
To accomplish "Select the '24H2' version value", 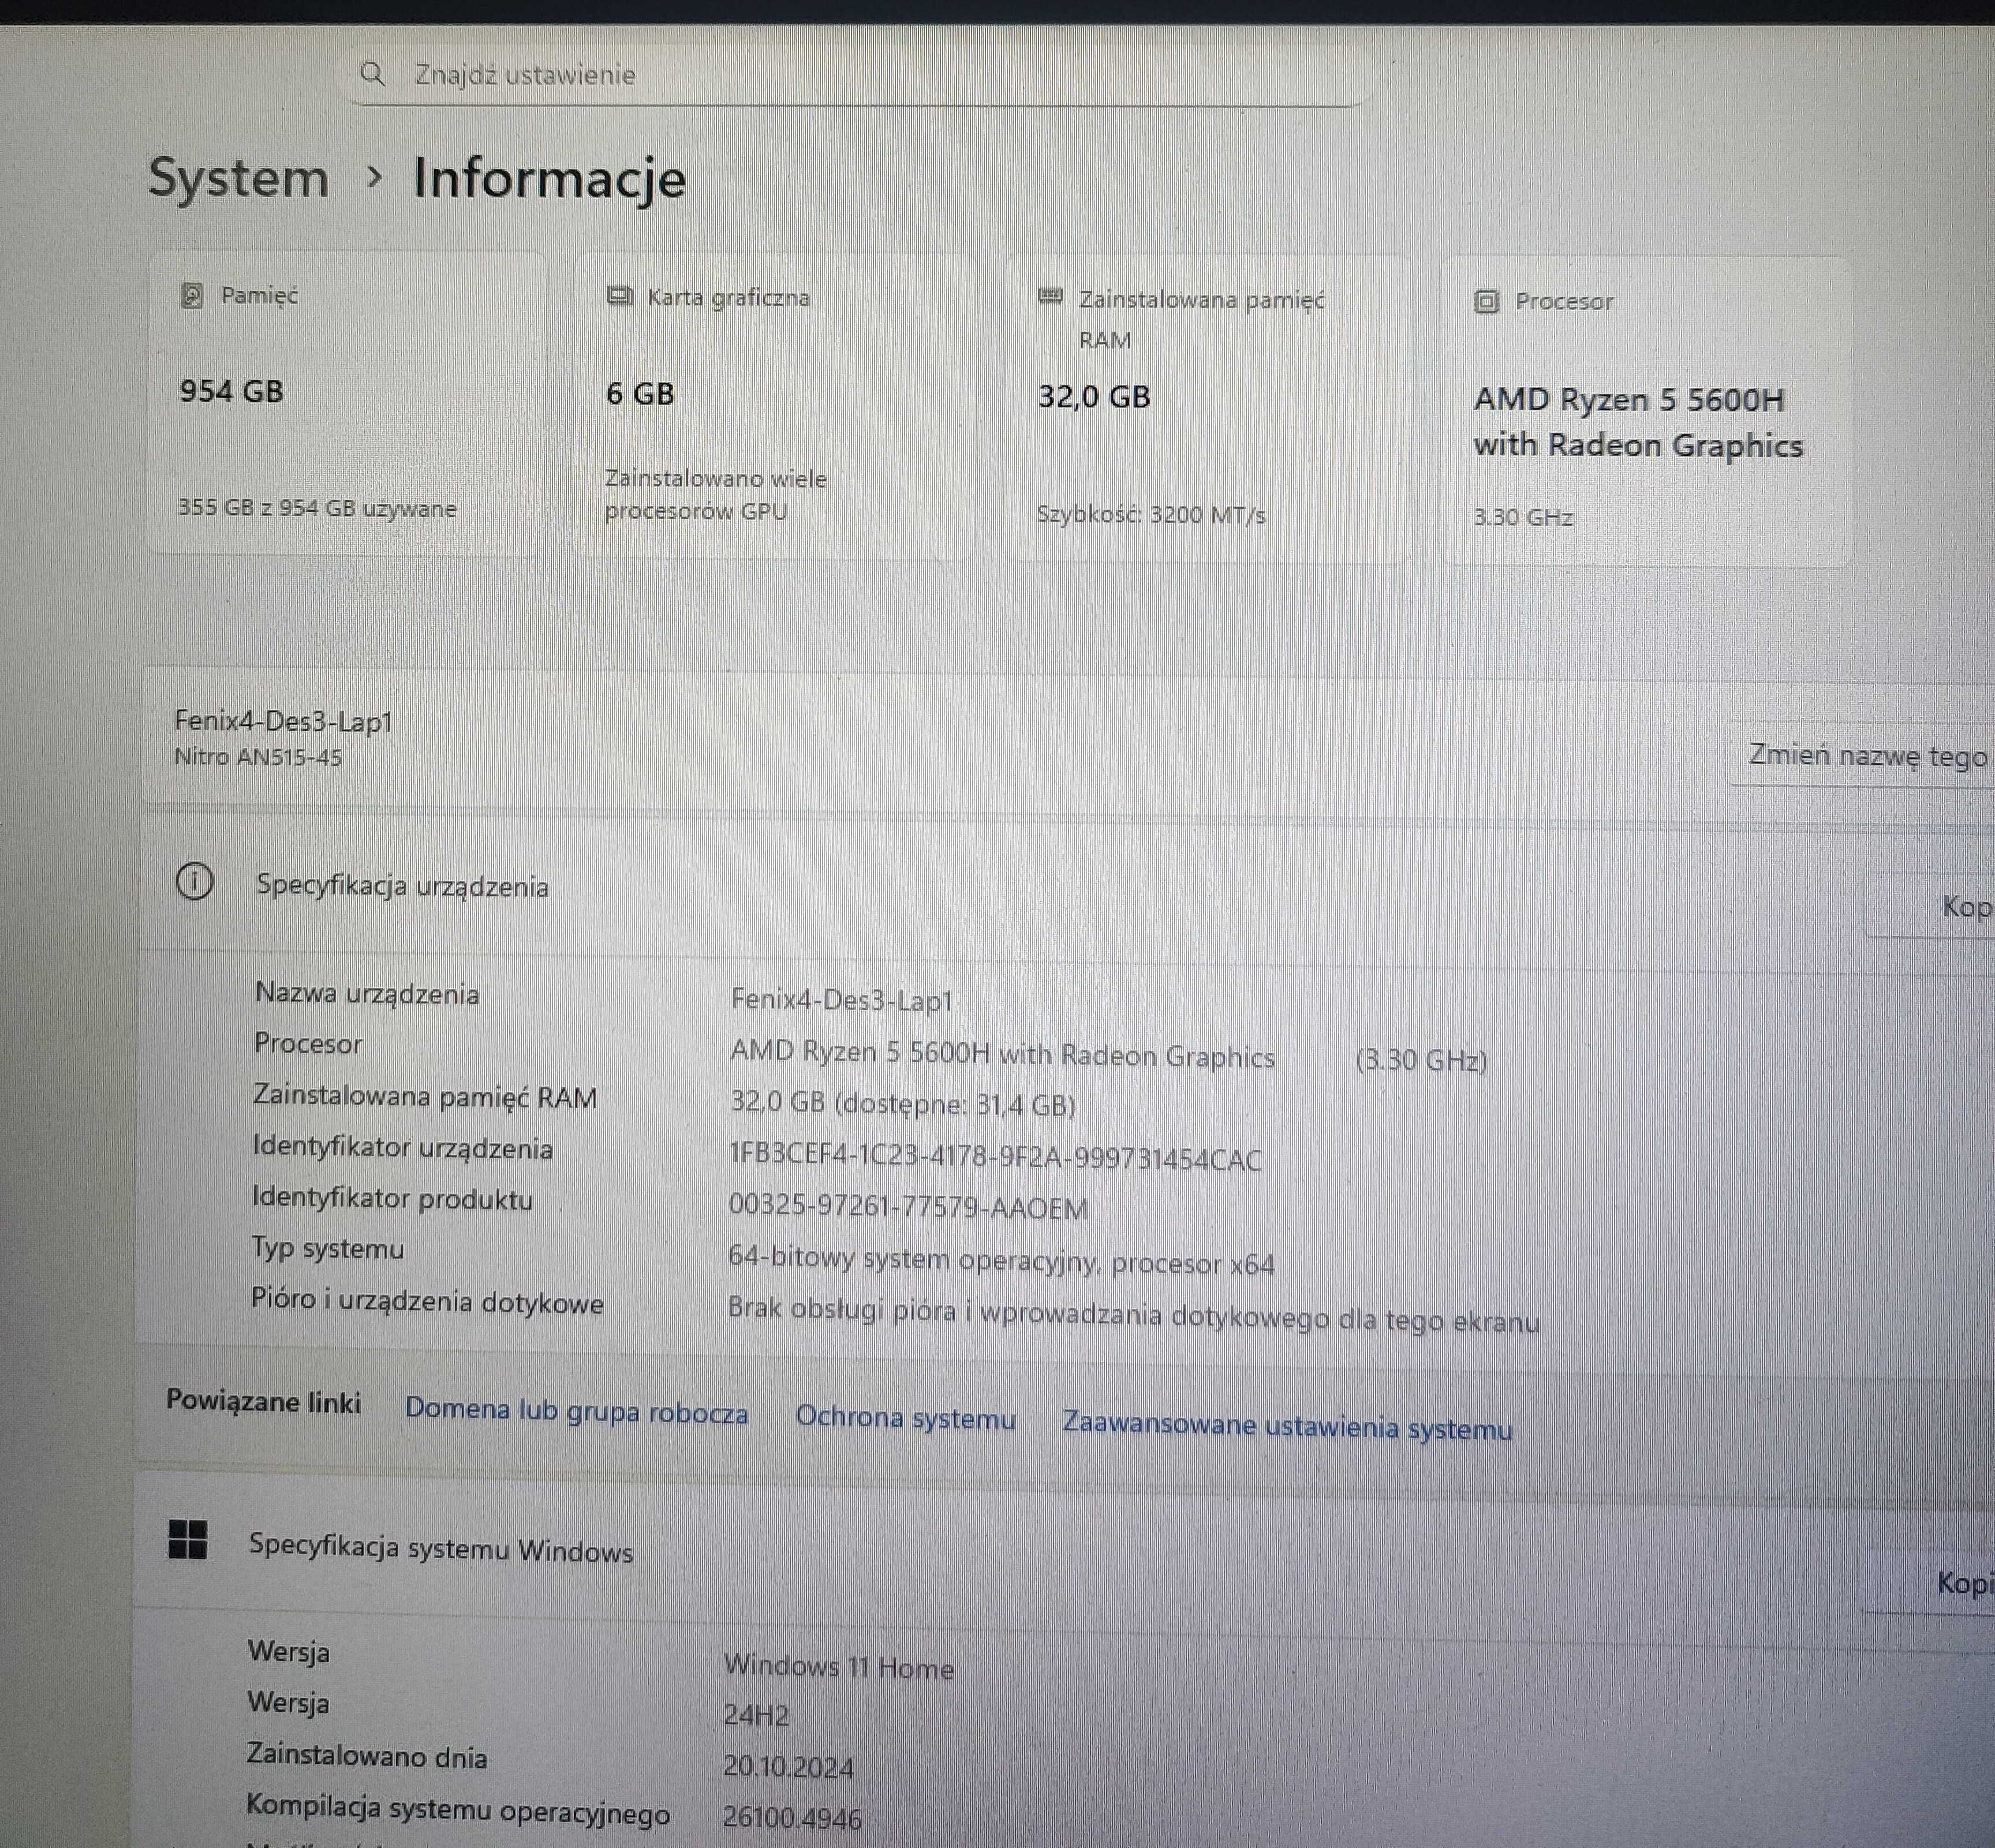I will (x=756, y=1716).
